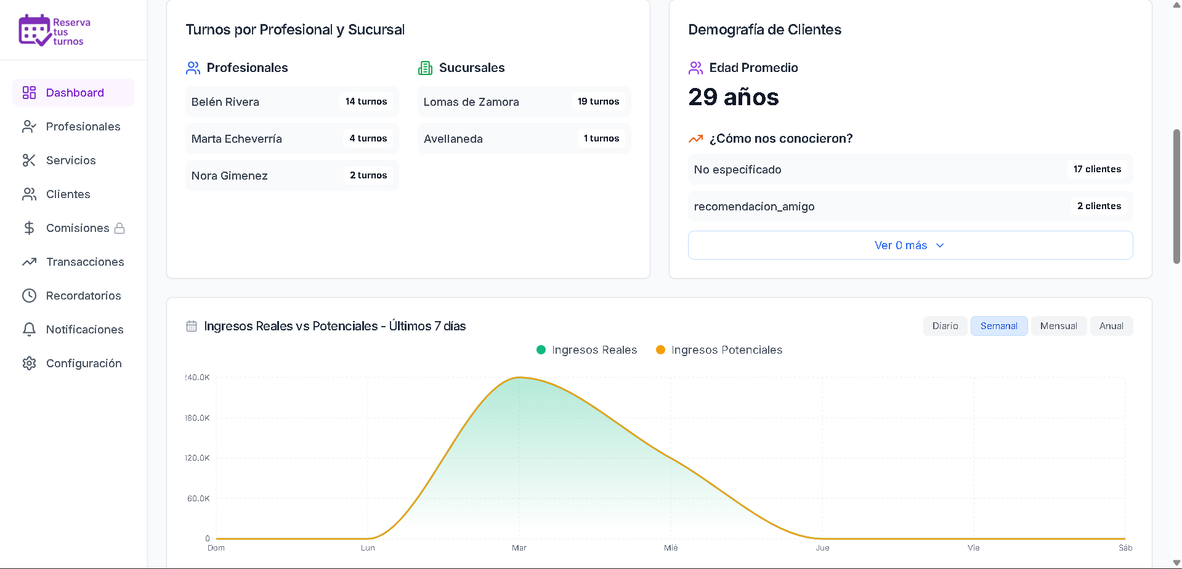
Task: Click the calendar icon beside Ingresos Reales title
Action: [192, 326]
